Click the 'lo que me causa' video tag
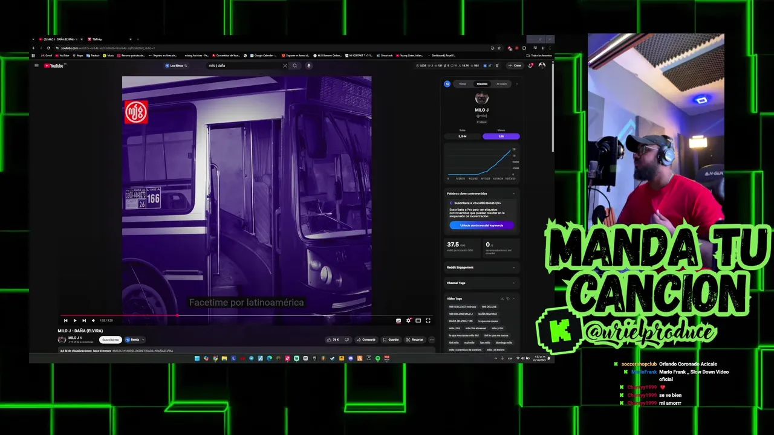The image size is (774, 435). [488, 321]
